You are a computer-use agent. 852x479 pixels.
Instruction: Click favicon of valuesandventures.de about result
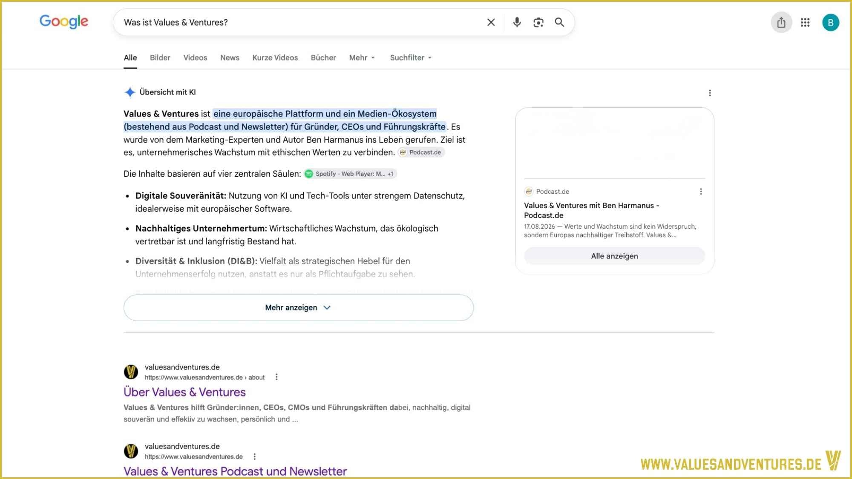[x=131, y=372]
